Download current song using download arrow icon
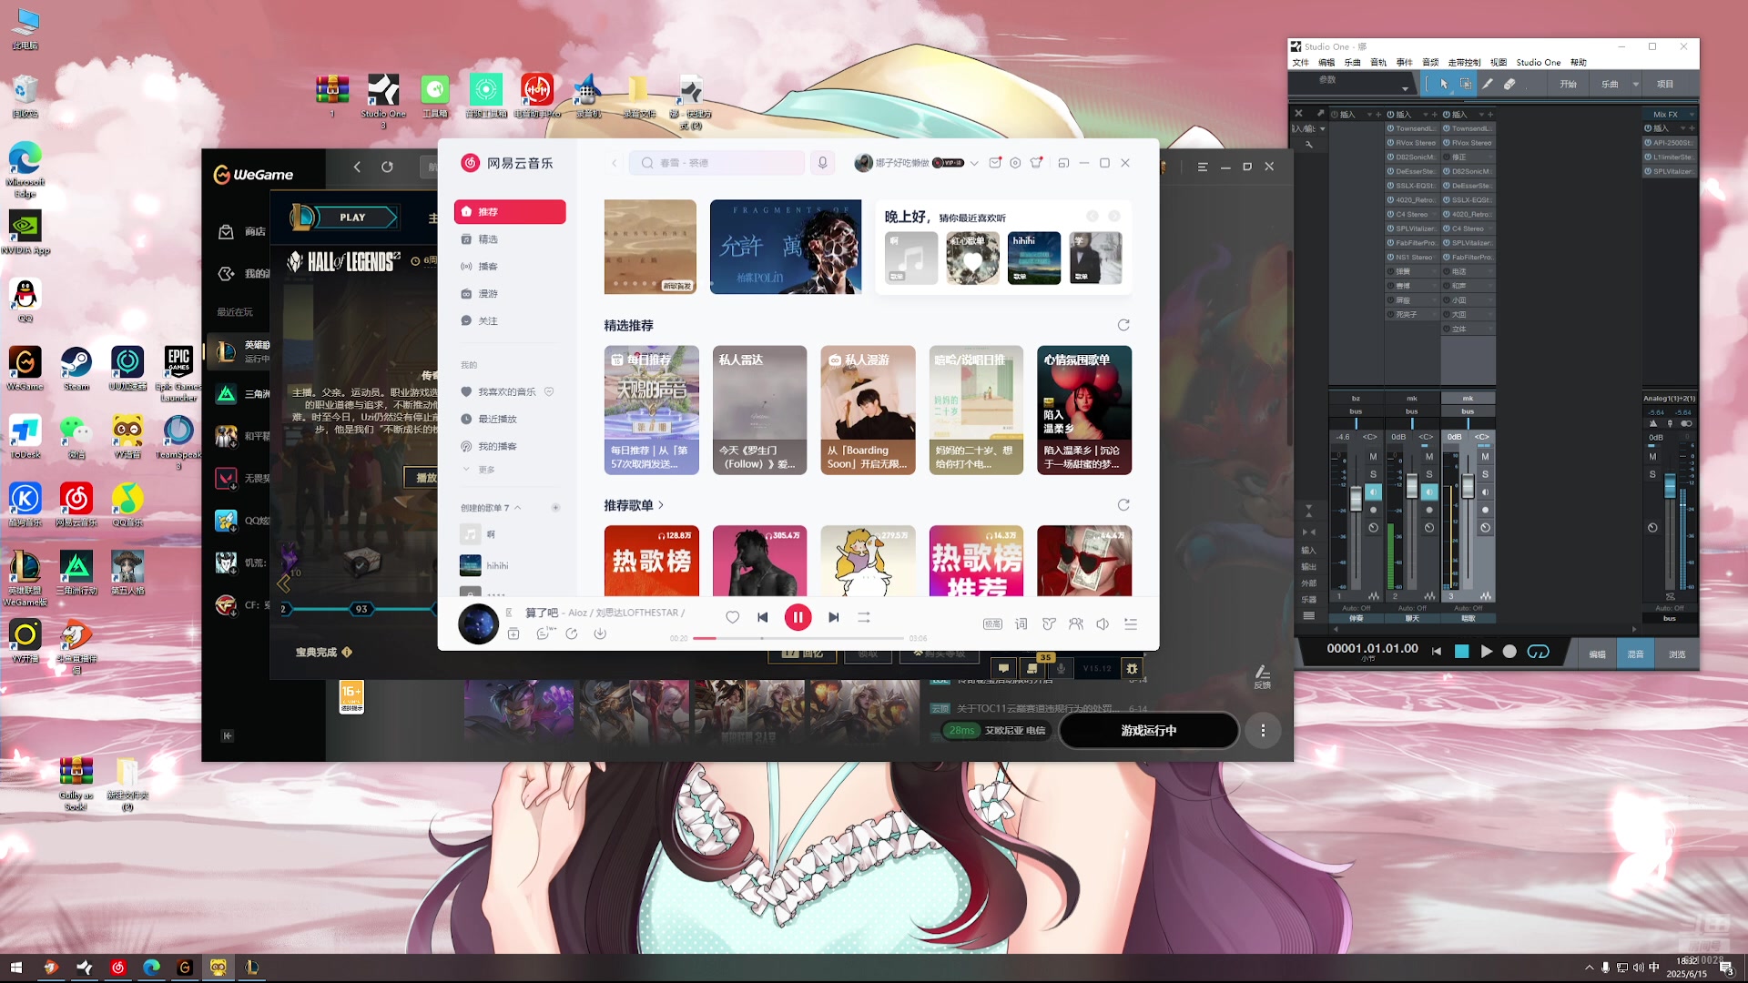This screenshot has width=1748, height=983. point(600,633)
